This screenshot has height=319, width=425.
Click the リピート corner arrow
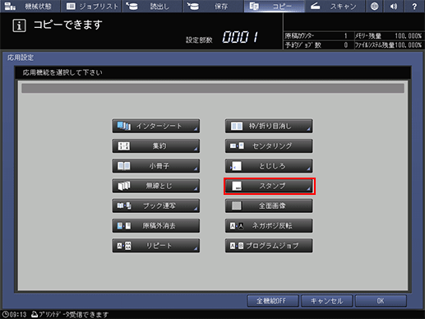point(196,248)
